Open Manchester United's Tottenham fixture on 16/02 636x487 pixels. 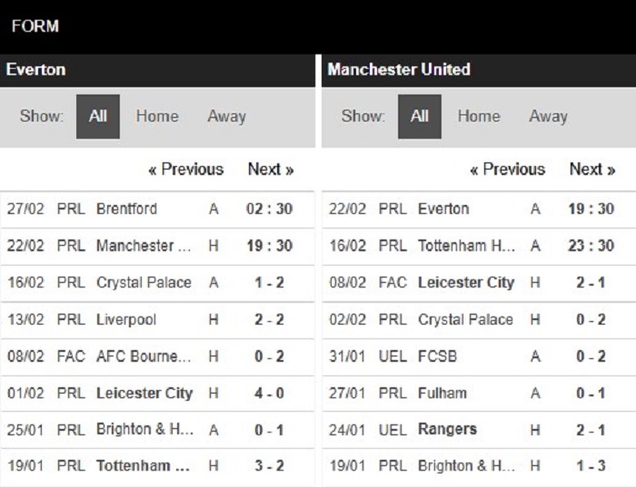[x=479, y=246]
